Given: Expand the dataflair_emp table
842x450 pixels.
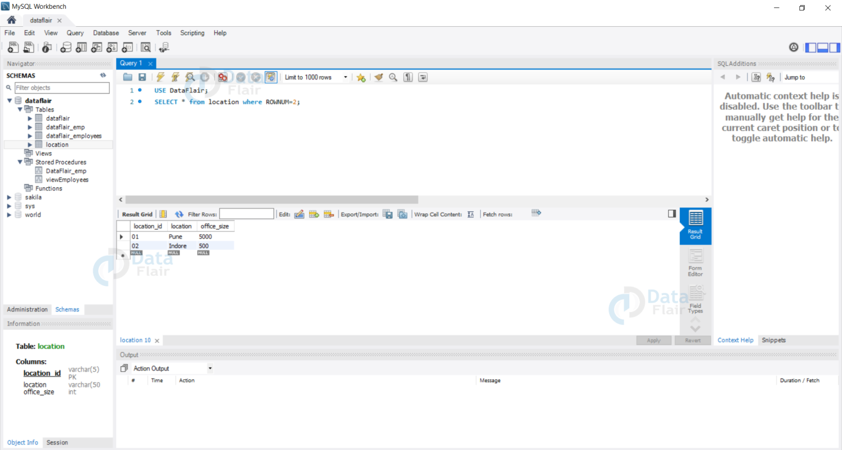Looking at the screenshot, I should pos(30,127).
